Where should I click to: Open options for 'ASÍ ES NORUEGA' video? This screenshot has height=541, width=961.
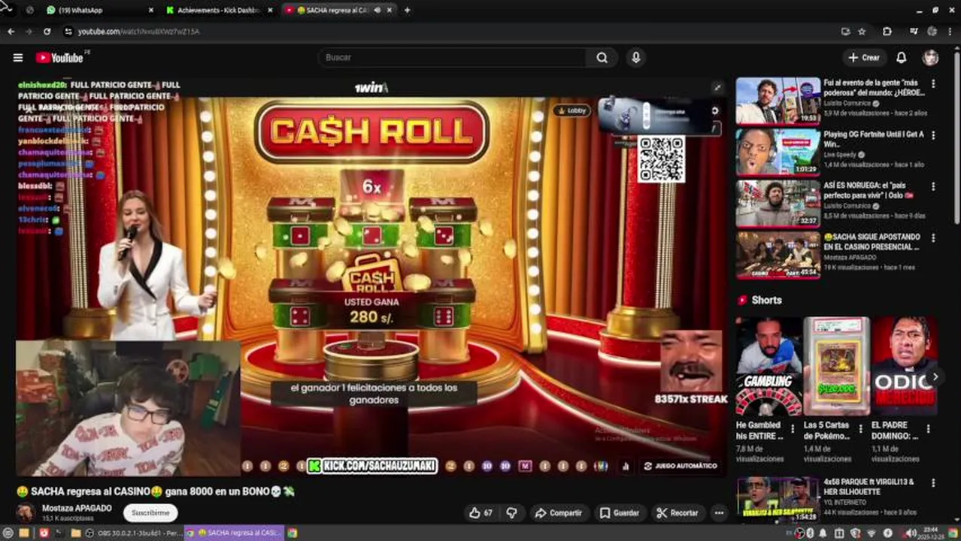(x=933, y=186)
